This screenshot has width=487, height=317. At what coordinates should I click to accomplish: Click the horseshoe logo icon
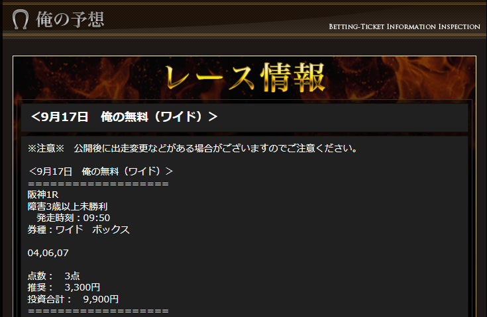(21, 20)
